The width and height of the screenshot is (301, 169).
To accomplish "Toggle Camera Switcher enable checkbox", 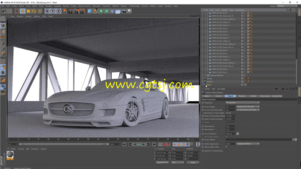I will click(242, 75).
